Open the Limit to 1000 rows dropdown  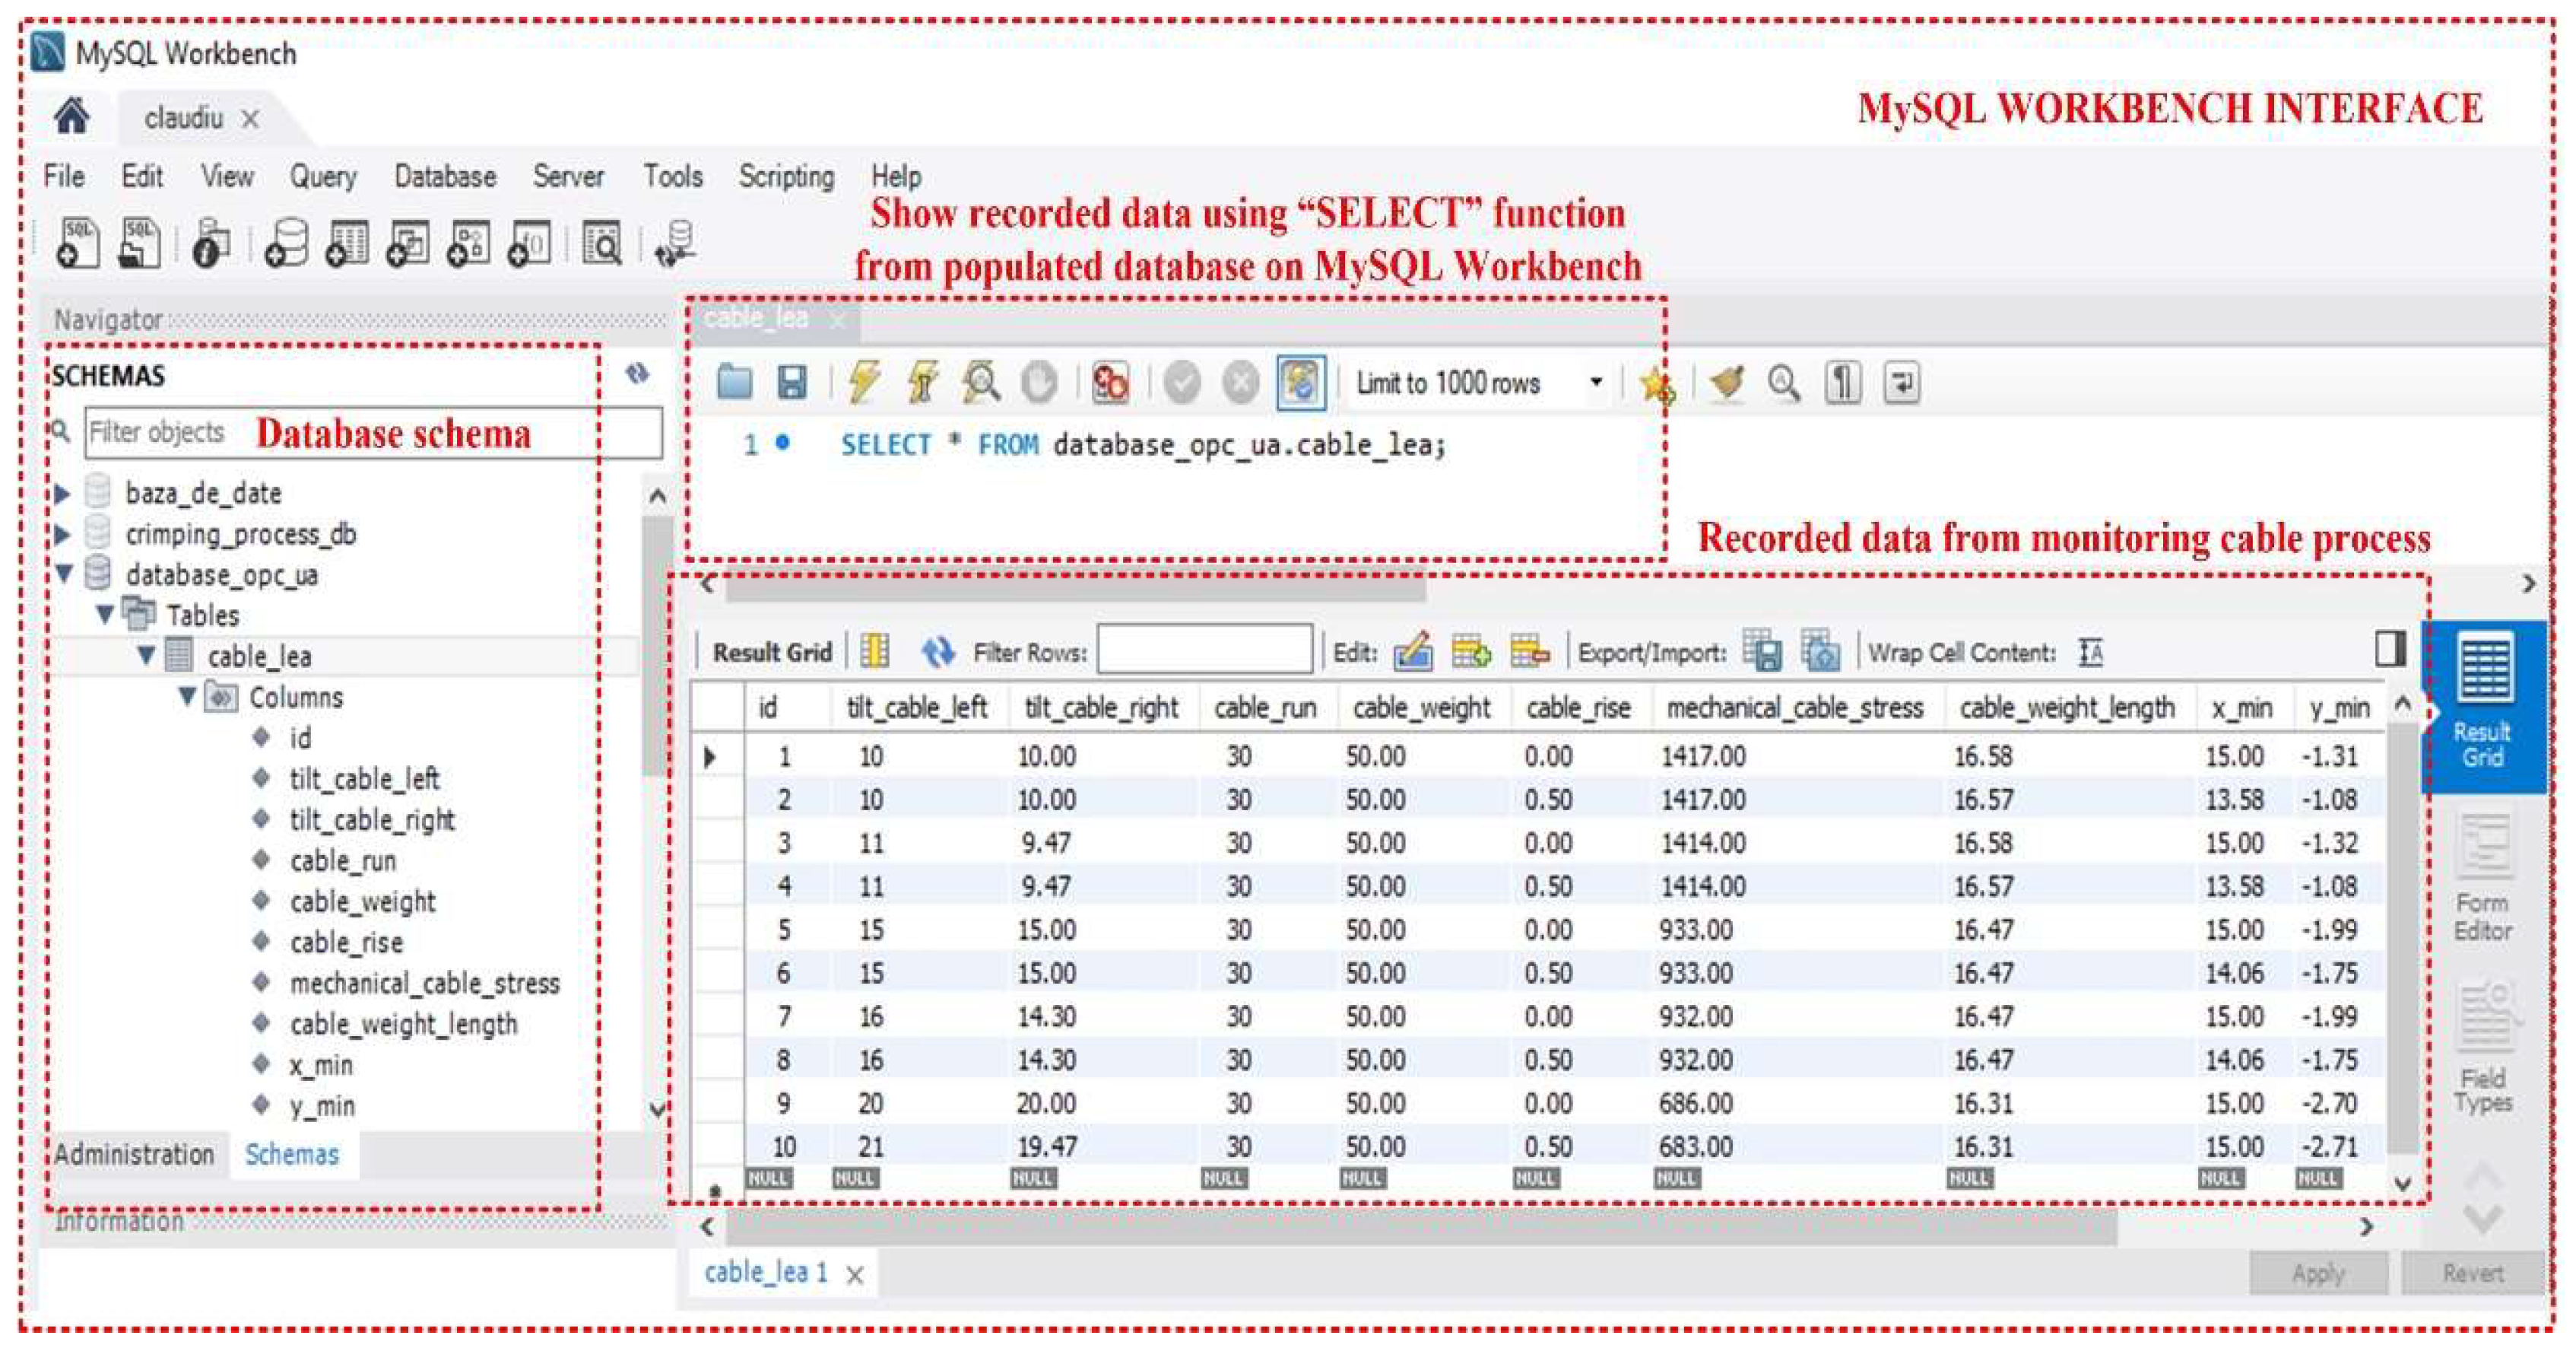[1596, 383]
